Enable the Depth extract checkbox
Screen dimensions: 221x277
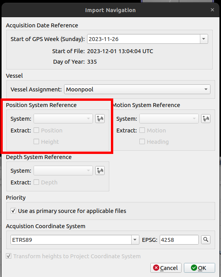36,182
